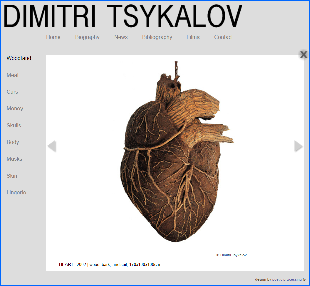Viewport: 310px width, 286px height.
Task: Open the Cars gallery
Action: [x=12, y=92]
